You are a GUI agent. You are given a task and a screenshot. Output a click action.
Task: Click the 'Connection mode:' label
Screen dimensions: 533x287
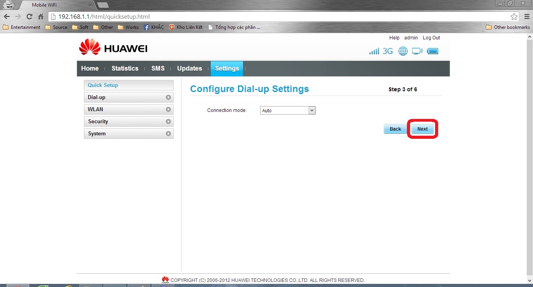pyautogui.click(x=227, y=110)
